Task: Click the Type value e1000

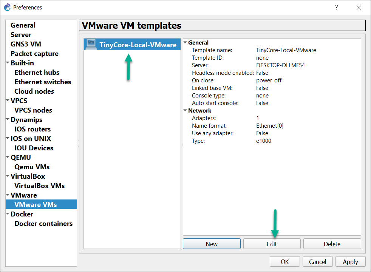Action: point(264,141)
